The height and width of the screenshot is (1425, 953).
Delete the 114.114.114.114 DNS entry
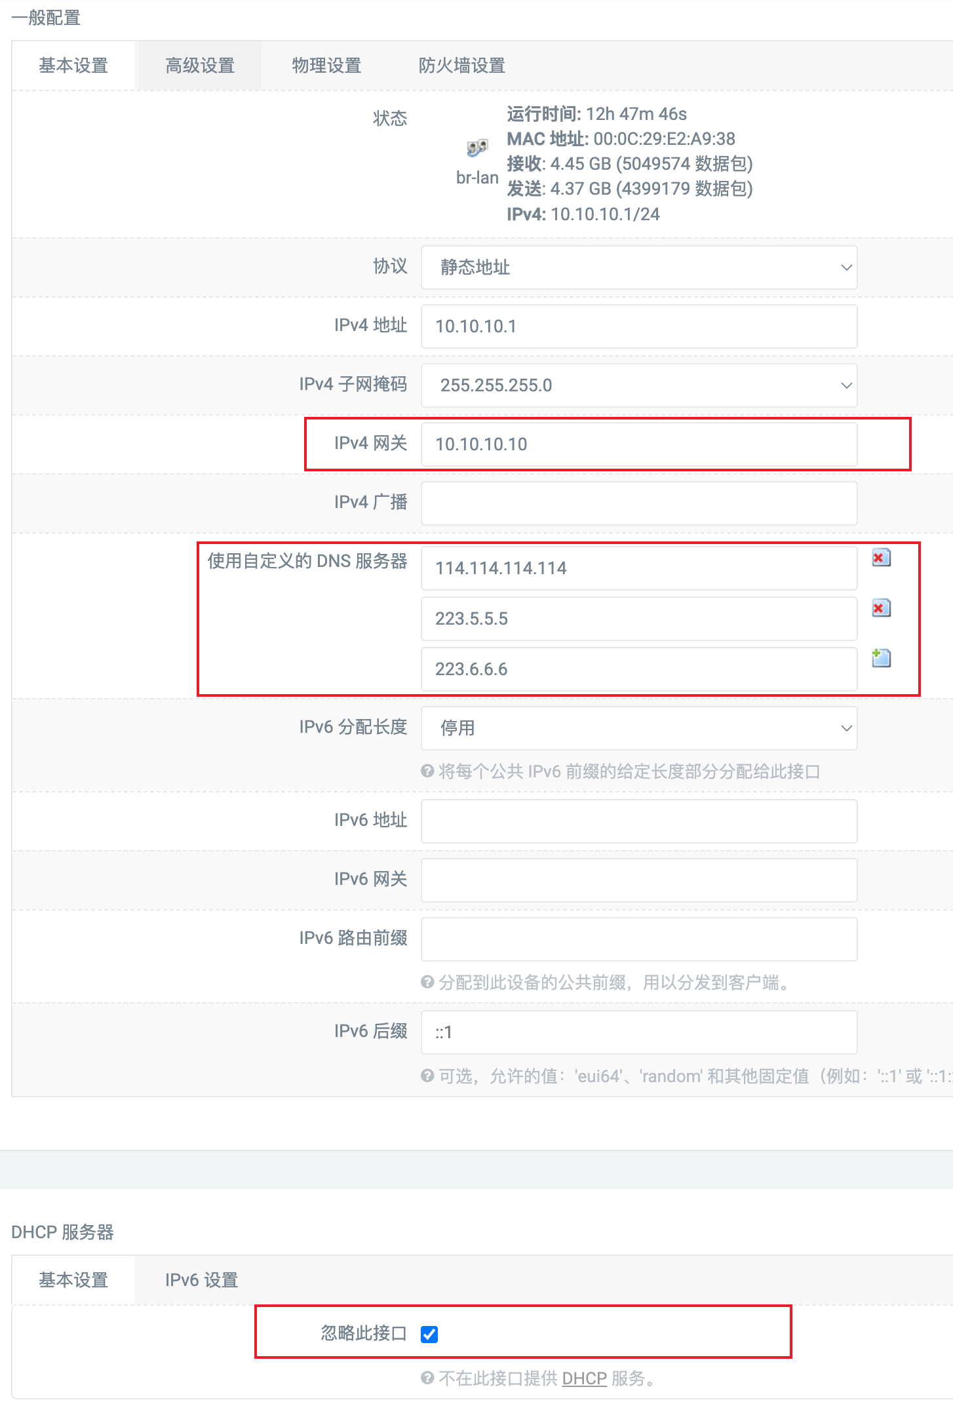point(881,558)
